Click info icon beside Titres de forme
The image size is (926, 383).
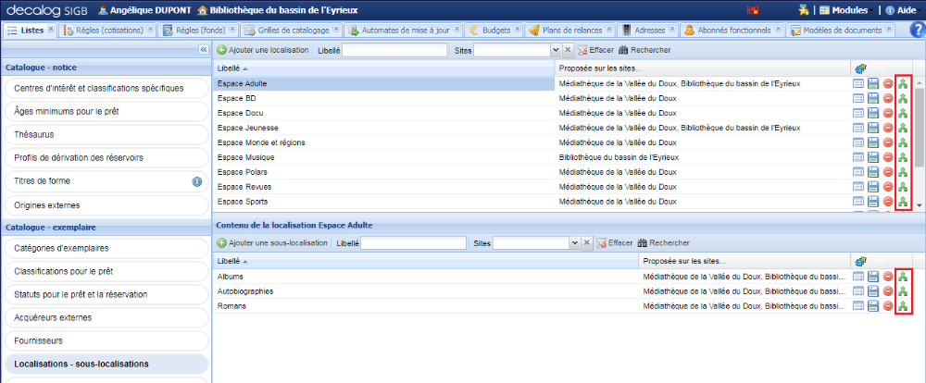click(x=196, y=181)
